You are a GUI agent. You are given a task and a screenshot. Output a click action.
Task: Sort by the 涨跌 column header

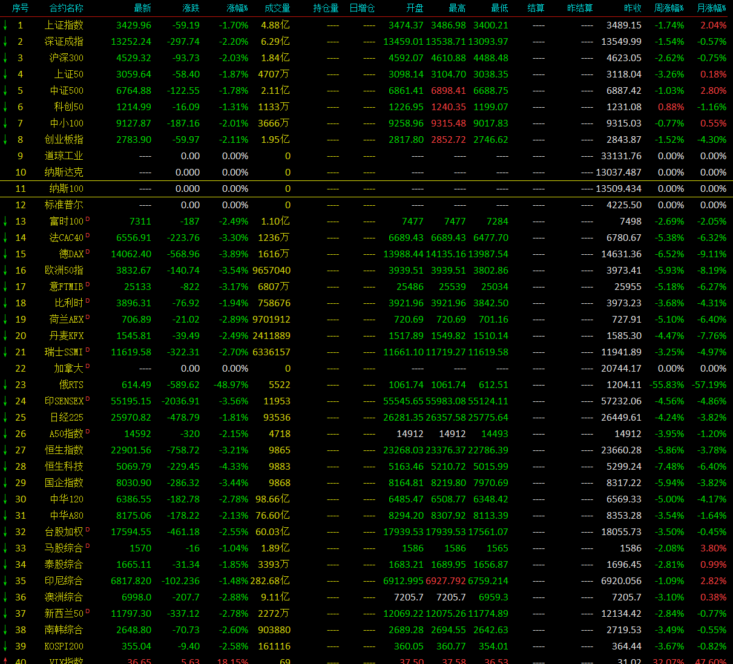[191, 8]
